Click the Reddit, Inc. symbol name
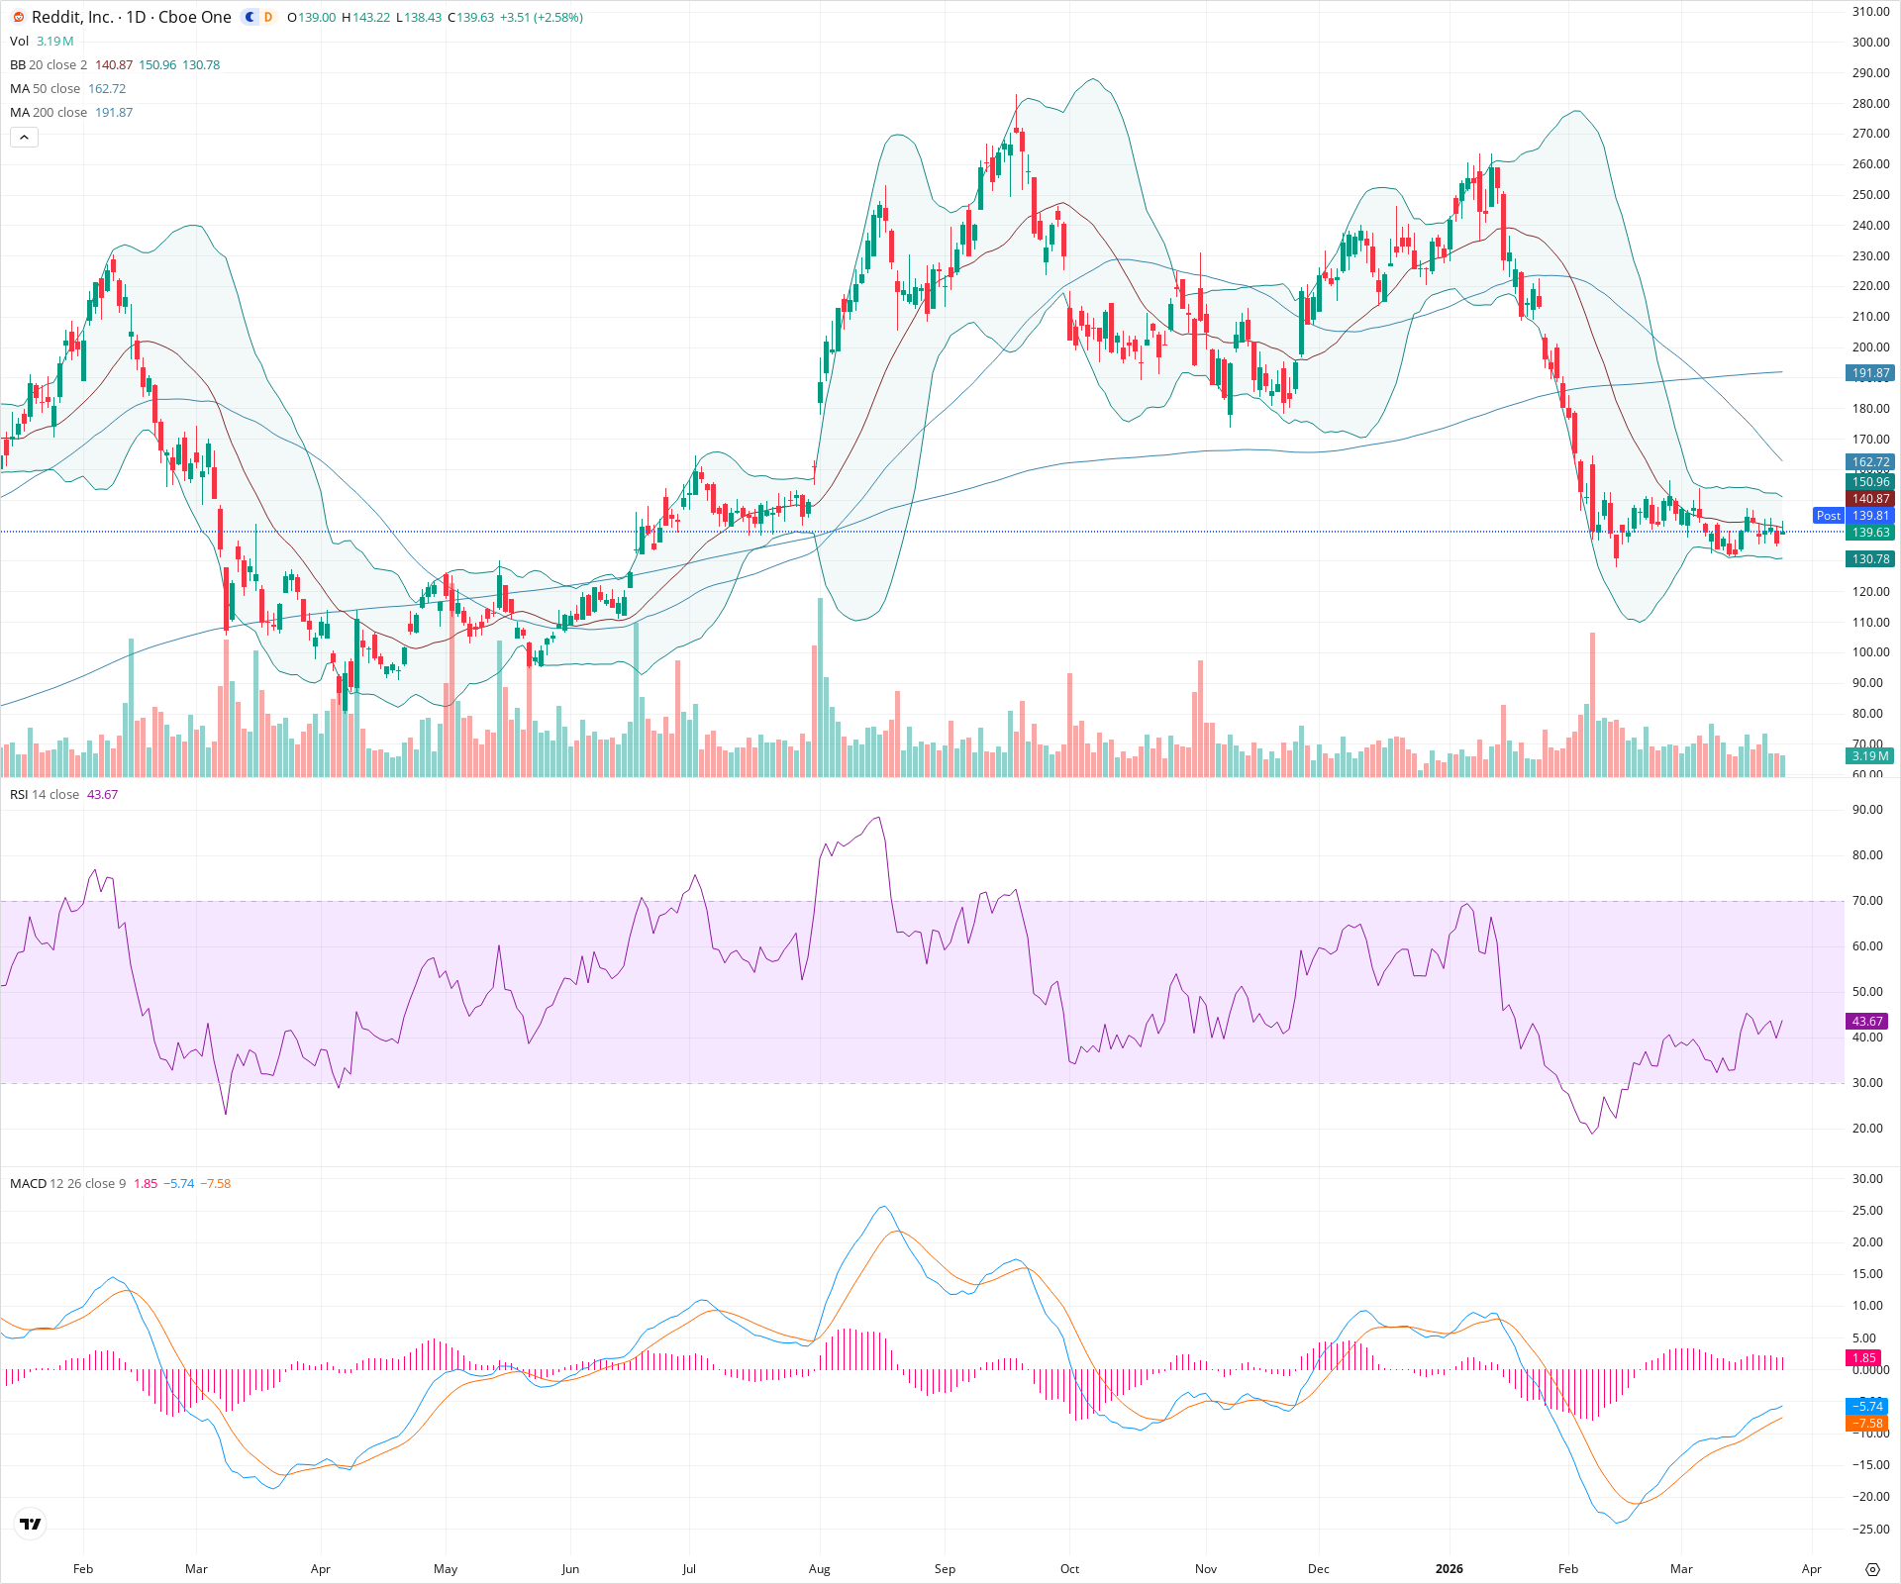The height and width of the screenshot is (1584, 1901). (65, 17)
